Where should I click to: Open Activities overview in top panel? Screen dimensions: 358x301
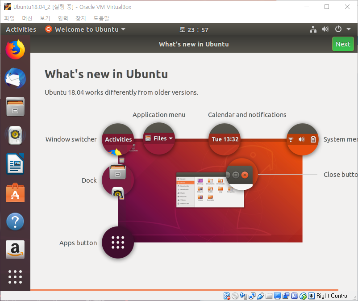point(21,29)
